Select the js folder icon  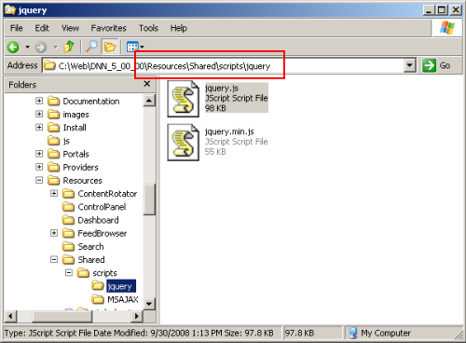(53, 141)
